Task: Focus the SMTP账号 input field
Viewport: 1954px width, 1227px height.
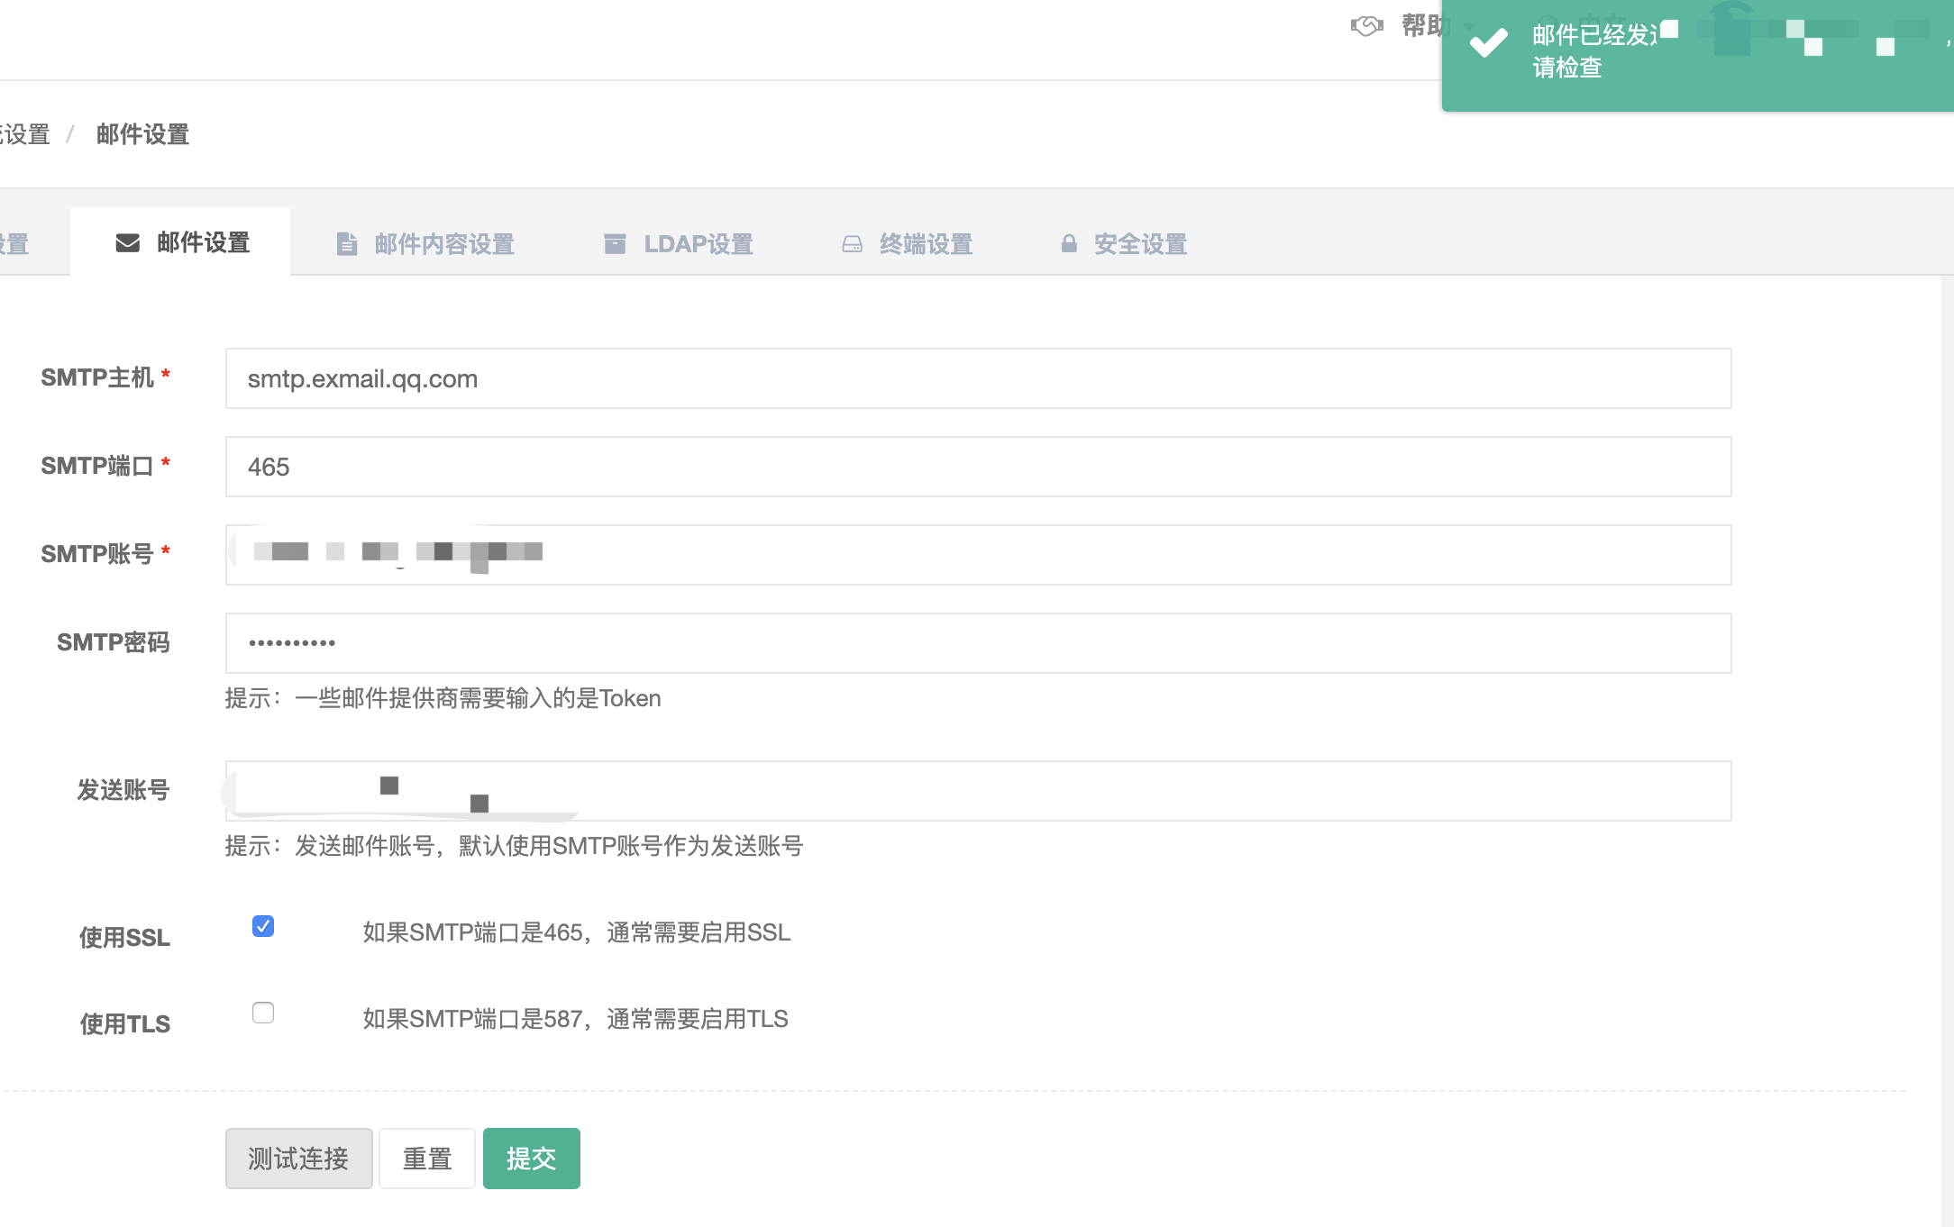Action: (978, 555)
